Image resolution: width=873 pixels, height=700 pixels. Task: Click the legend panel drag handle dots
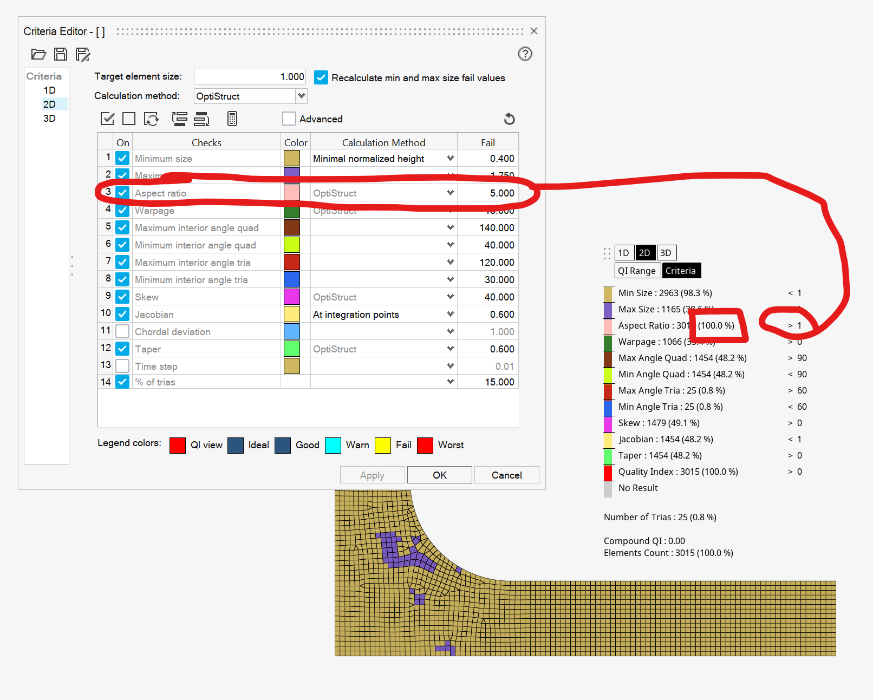point(607,253)
